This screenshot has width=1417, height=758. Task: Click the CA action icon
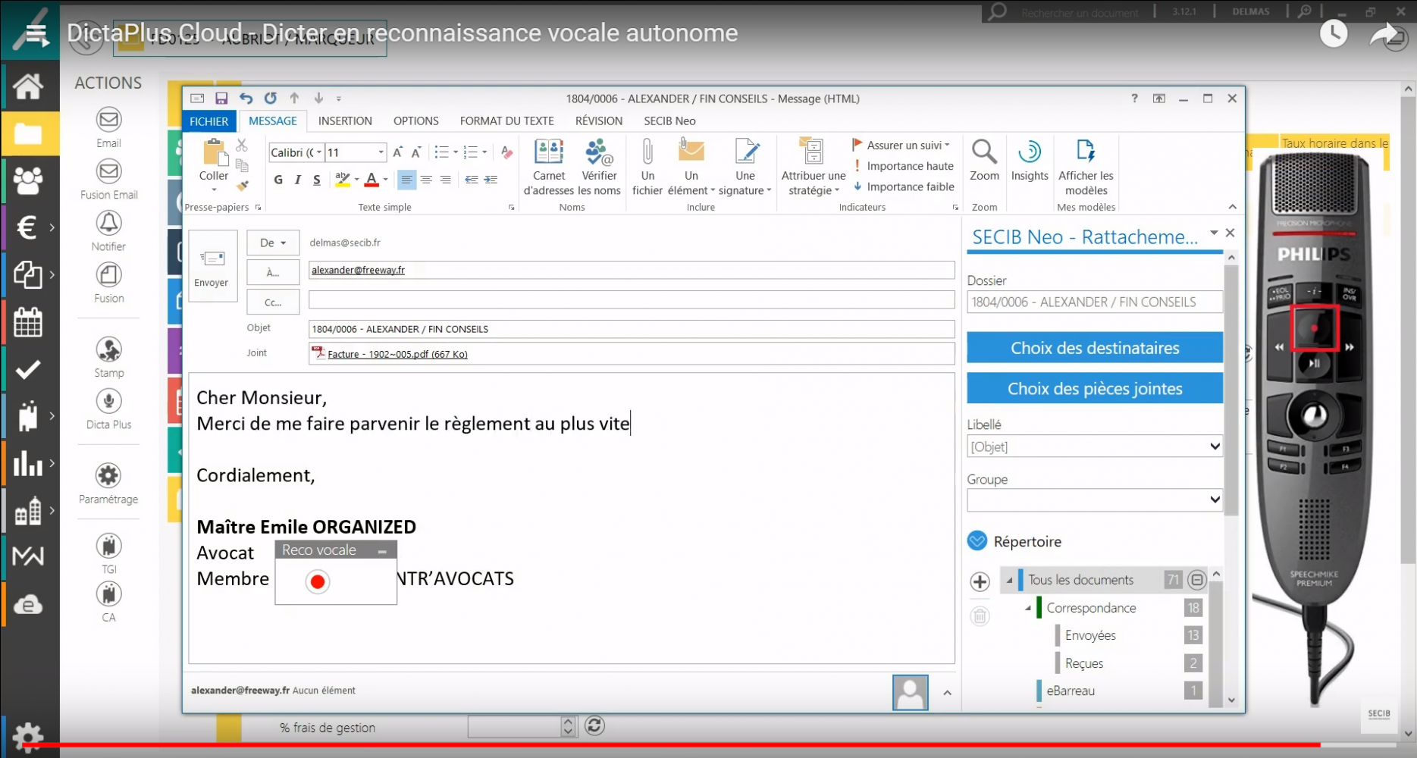pyautogui.click(x=108, y=594)
